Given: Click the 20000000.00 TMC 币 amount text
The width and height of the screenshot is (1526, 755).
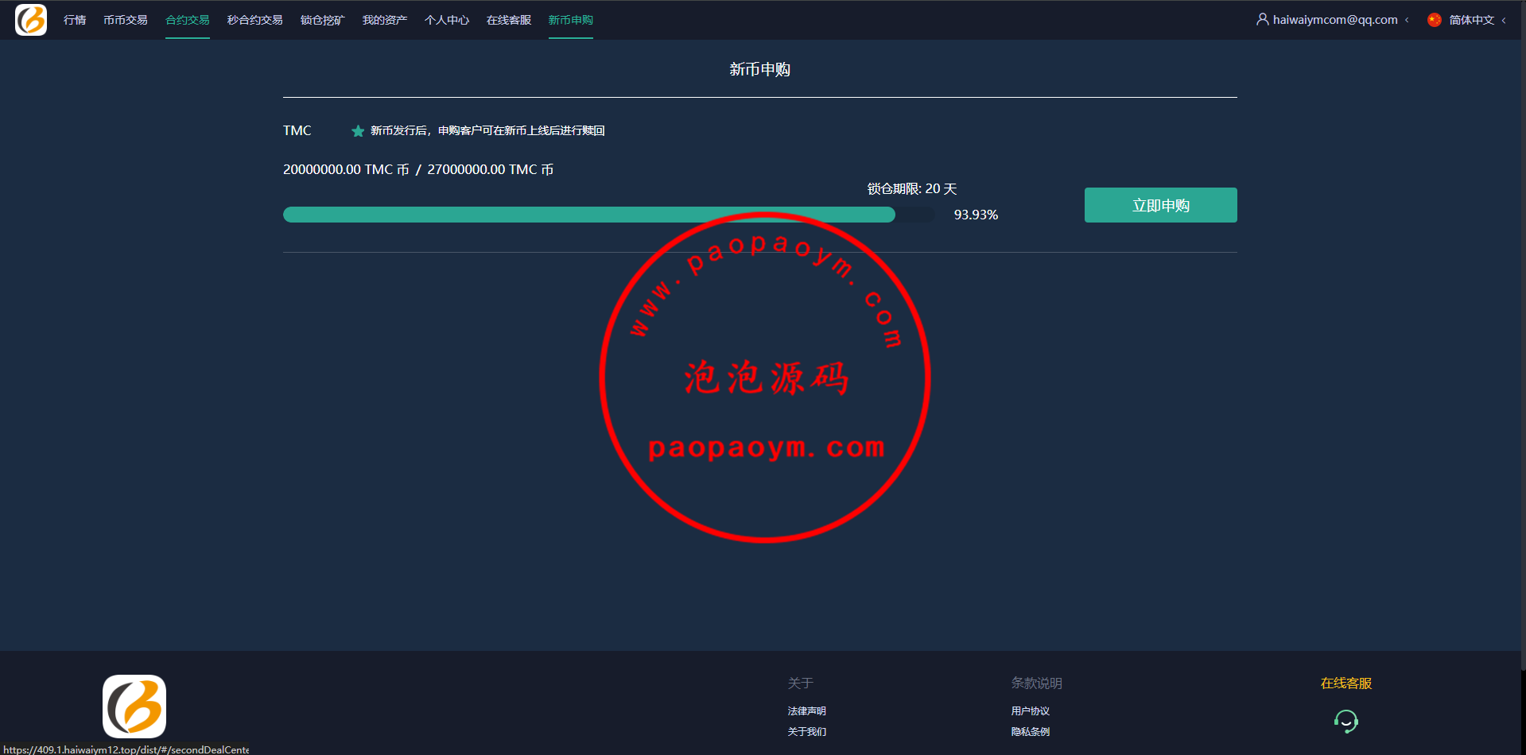Looking at the screenshot, I should click(346, 169).
